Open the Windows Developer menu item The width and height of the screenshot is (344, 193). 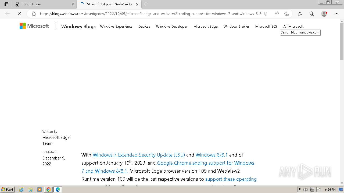tap(172, 26)
